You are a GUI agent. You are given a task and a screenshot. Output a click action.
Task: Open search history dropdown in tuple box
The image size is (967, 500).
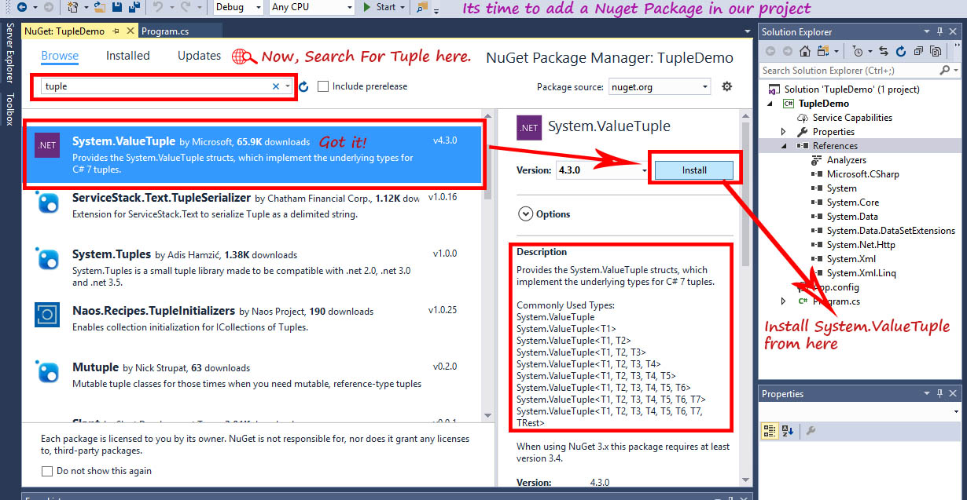[289, 86]
